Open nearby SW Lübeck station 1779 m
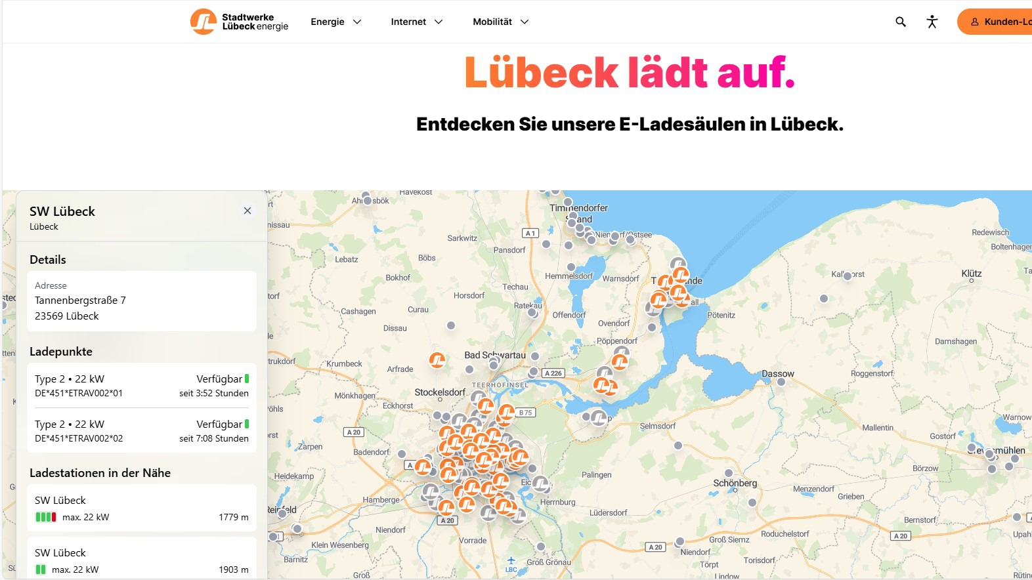 pyautogui.click(x=142, y=508)
